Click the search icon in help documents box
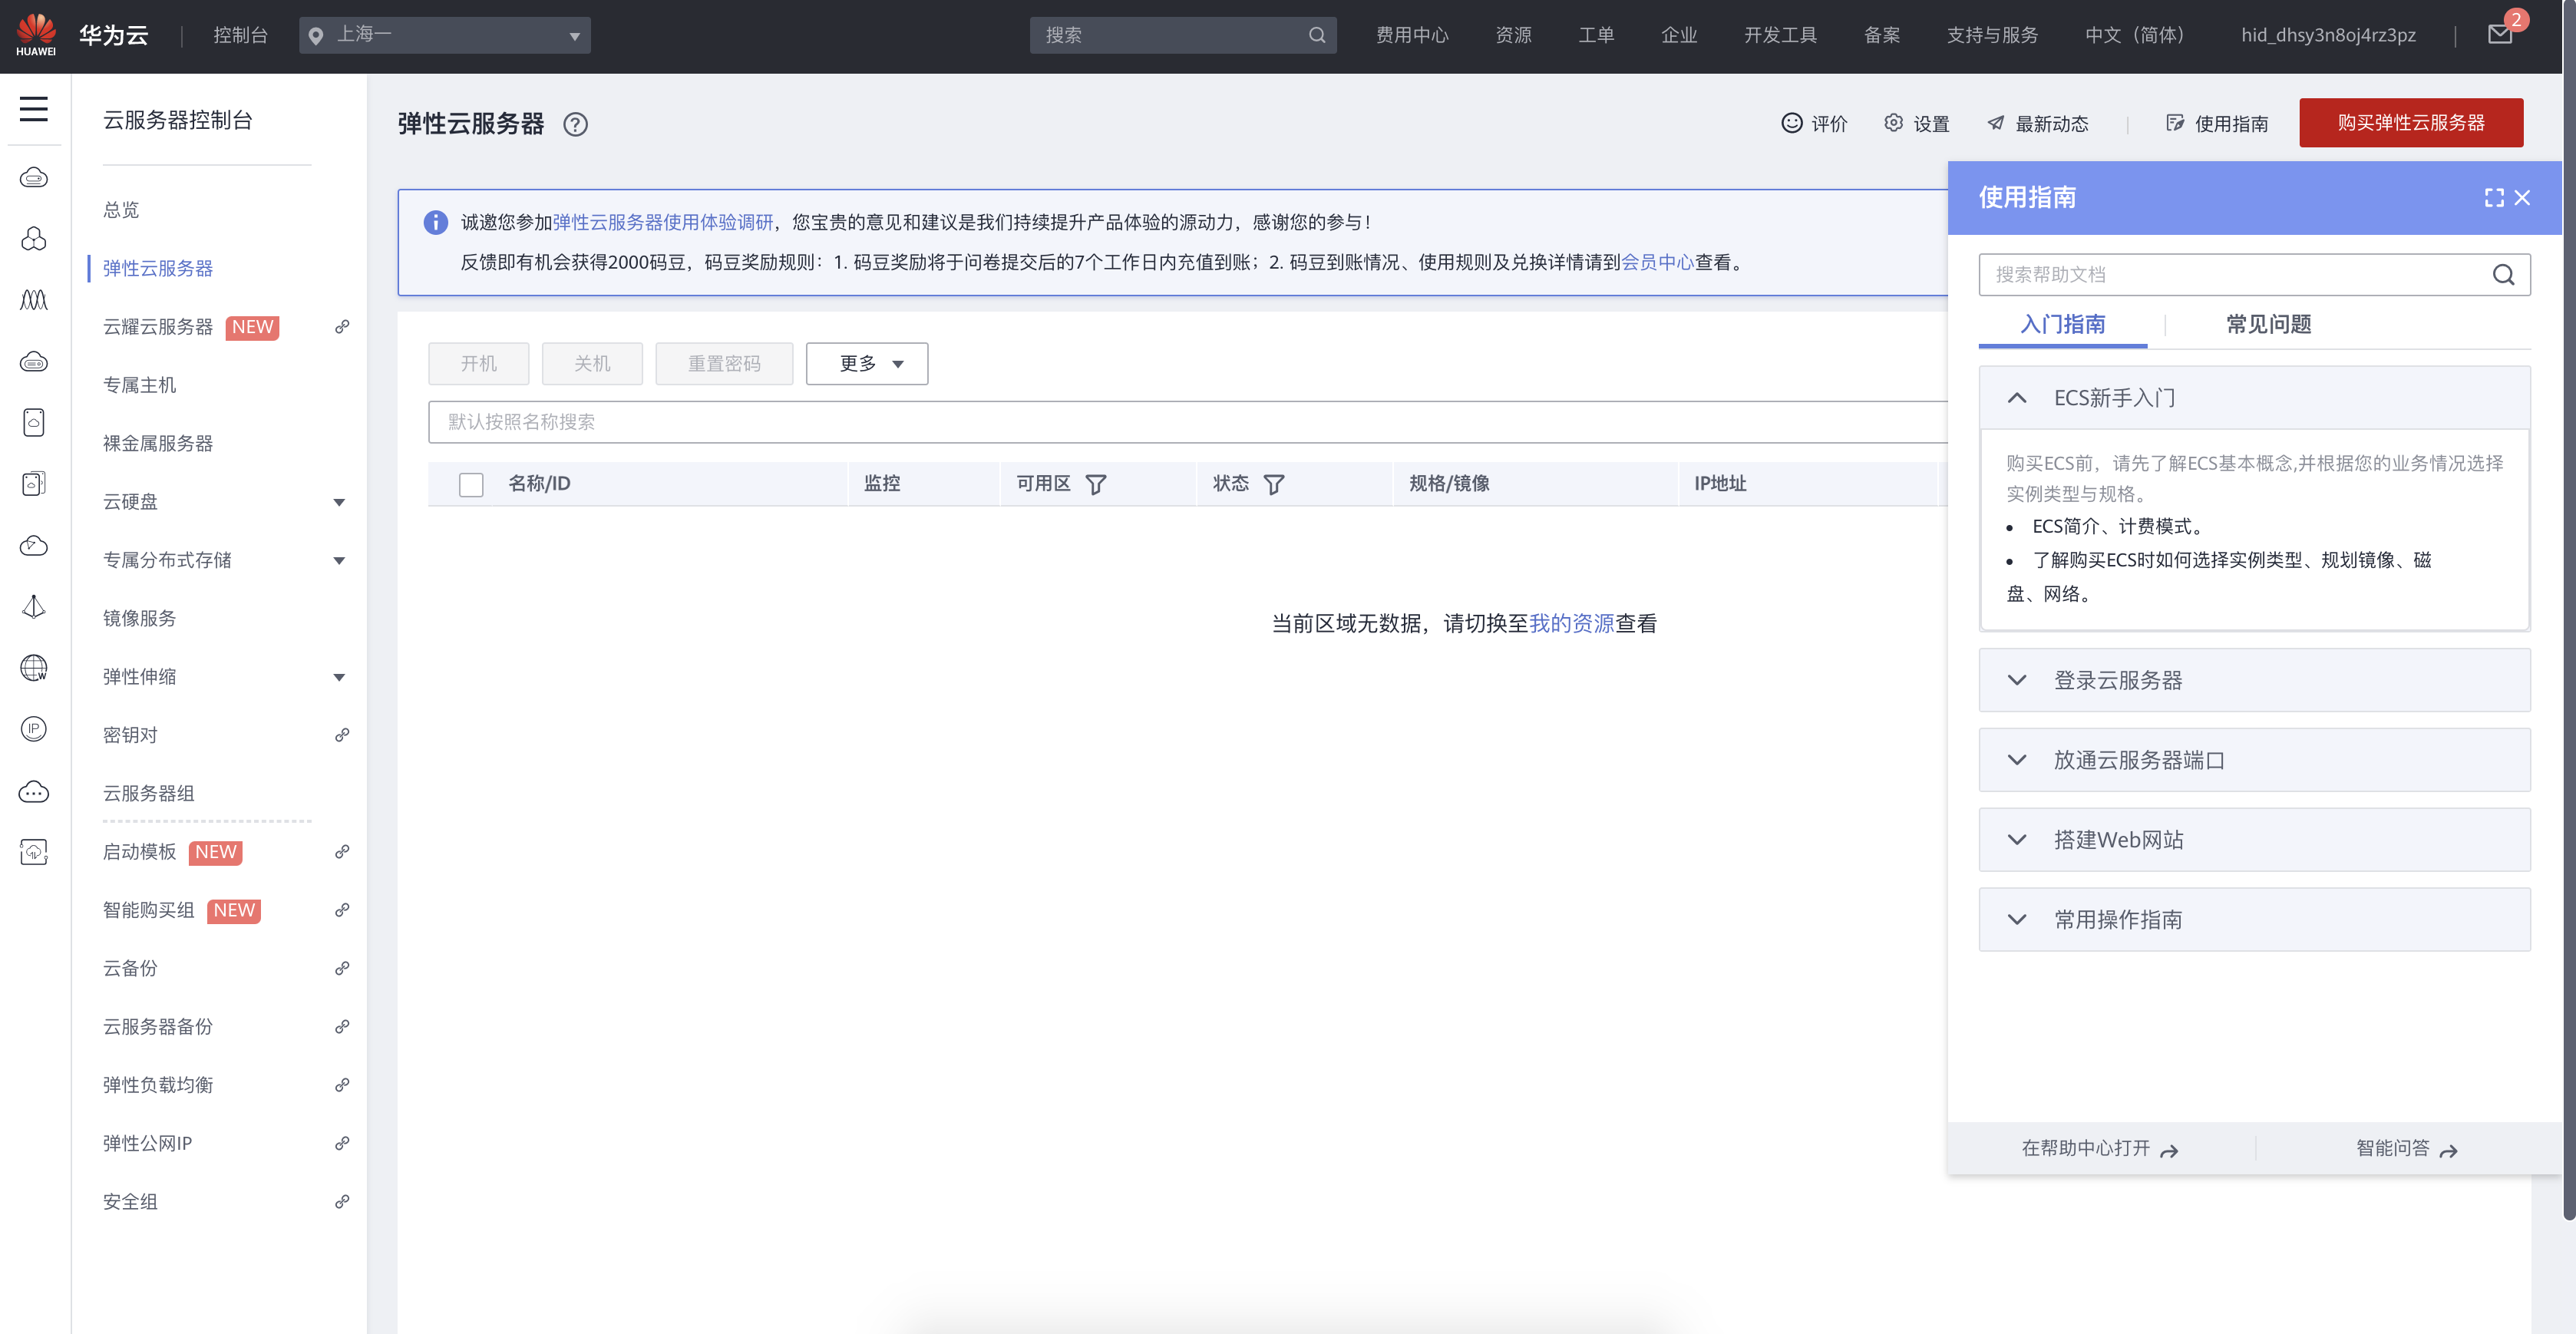The width and height of the screenshot is (2576, 1334). tap(2503, 275)
